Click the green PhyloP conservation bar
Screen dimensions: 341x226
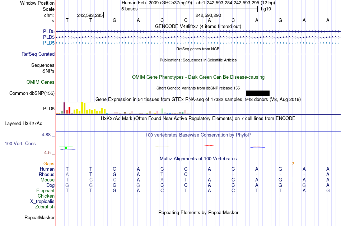(x=66, y=148)
